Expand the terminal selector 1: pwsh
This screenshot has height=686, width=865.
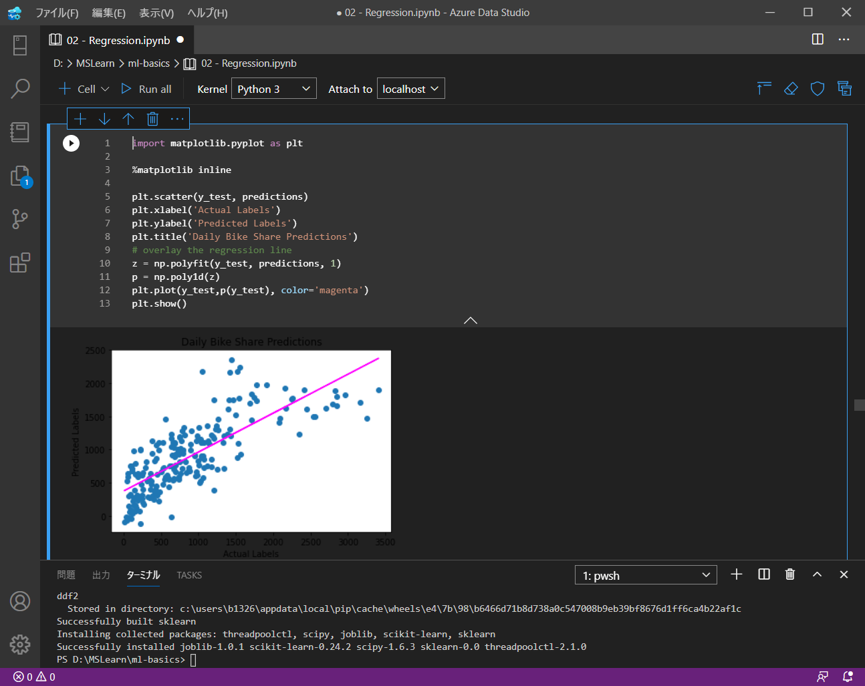(645, 575)
